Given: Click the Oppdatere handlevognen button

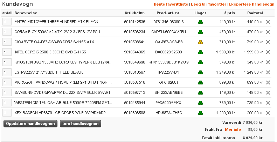Looking at the screenshot, I should (x=30, y=124).
